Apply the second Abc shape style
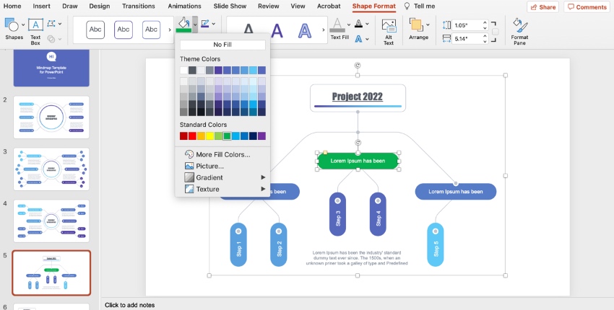Screen dimensions: 614x310 tap(124, 30)
